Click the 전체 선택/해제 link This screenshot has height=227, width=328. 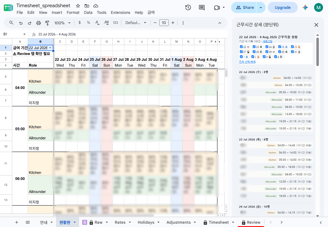(x=247, y=62)
